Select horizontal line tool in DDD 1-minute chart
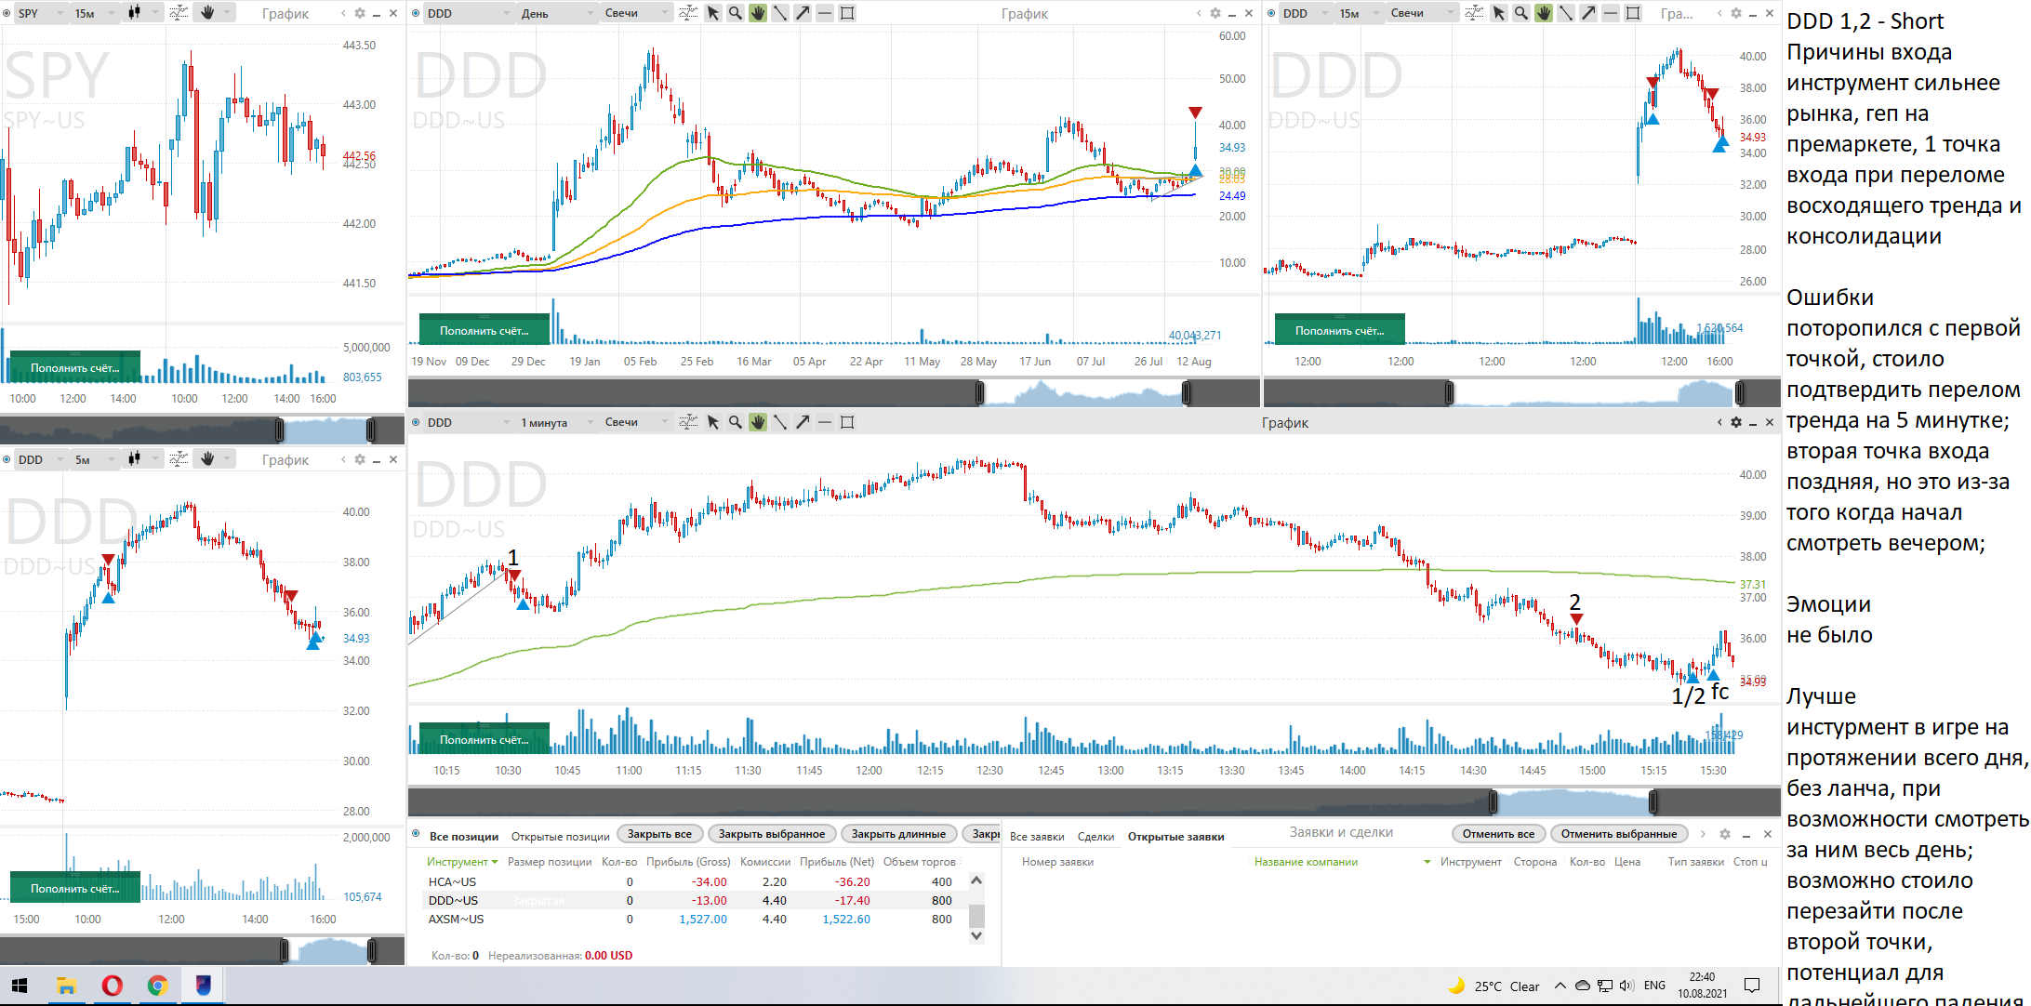This screenshot has width=2031, height=1006. [x=825, y=422]
